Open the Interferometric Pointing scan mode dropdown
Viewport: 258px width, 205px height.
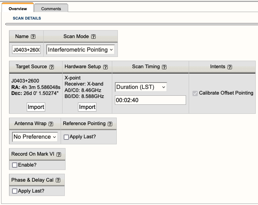point(80,50)
